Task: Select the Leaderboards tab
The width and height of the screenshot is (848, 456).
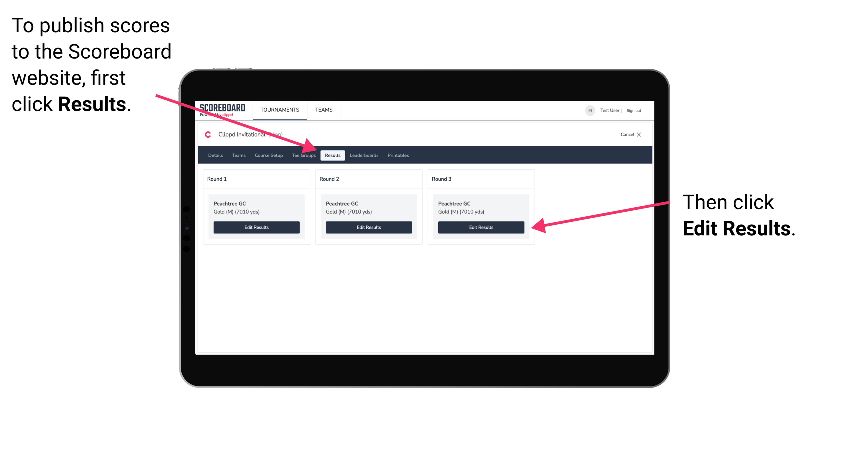Action: point(364,156)
